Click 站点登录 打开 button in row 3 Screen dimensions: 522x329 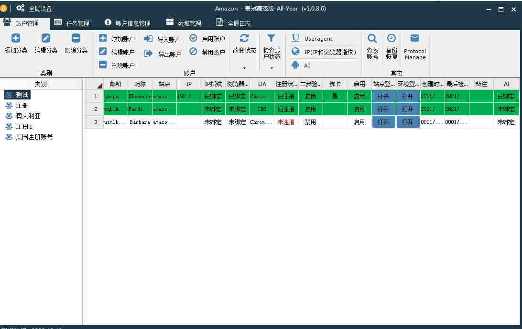[x=383, y=122]
